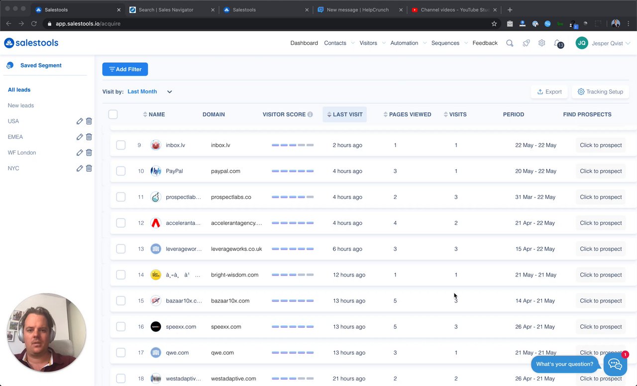Expand the Sequences menu chevron
This screenshot has width=637, height=386.
click(x=465, y=43)
